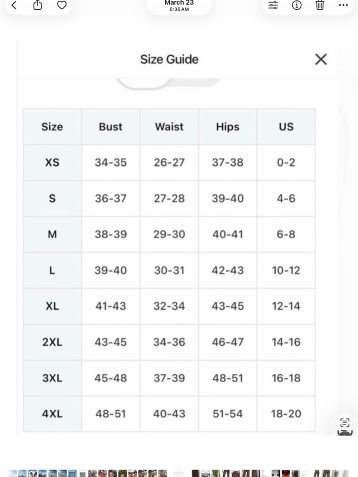Select the Bust column header
This screenshot has height=477, width=358.
[x=111, y=127]
